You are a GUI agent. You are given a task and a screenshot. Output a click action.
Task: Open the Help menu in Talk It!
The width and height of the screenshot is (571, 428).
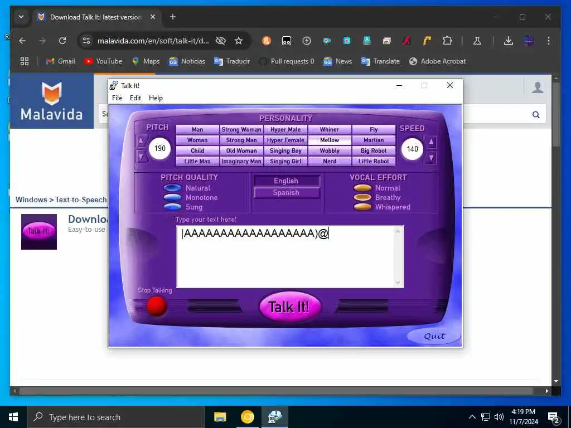point(156,98)
